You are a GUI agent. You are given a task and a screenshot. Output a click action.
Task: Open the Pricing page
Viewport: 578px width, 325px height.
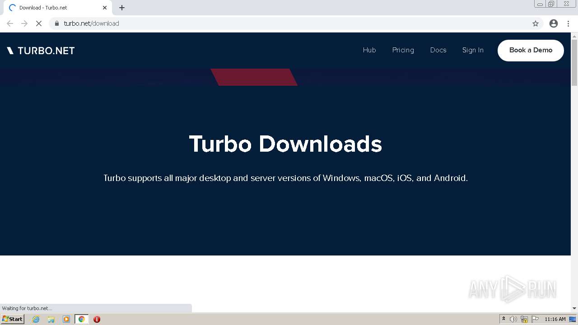point(403,50)
